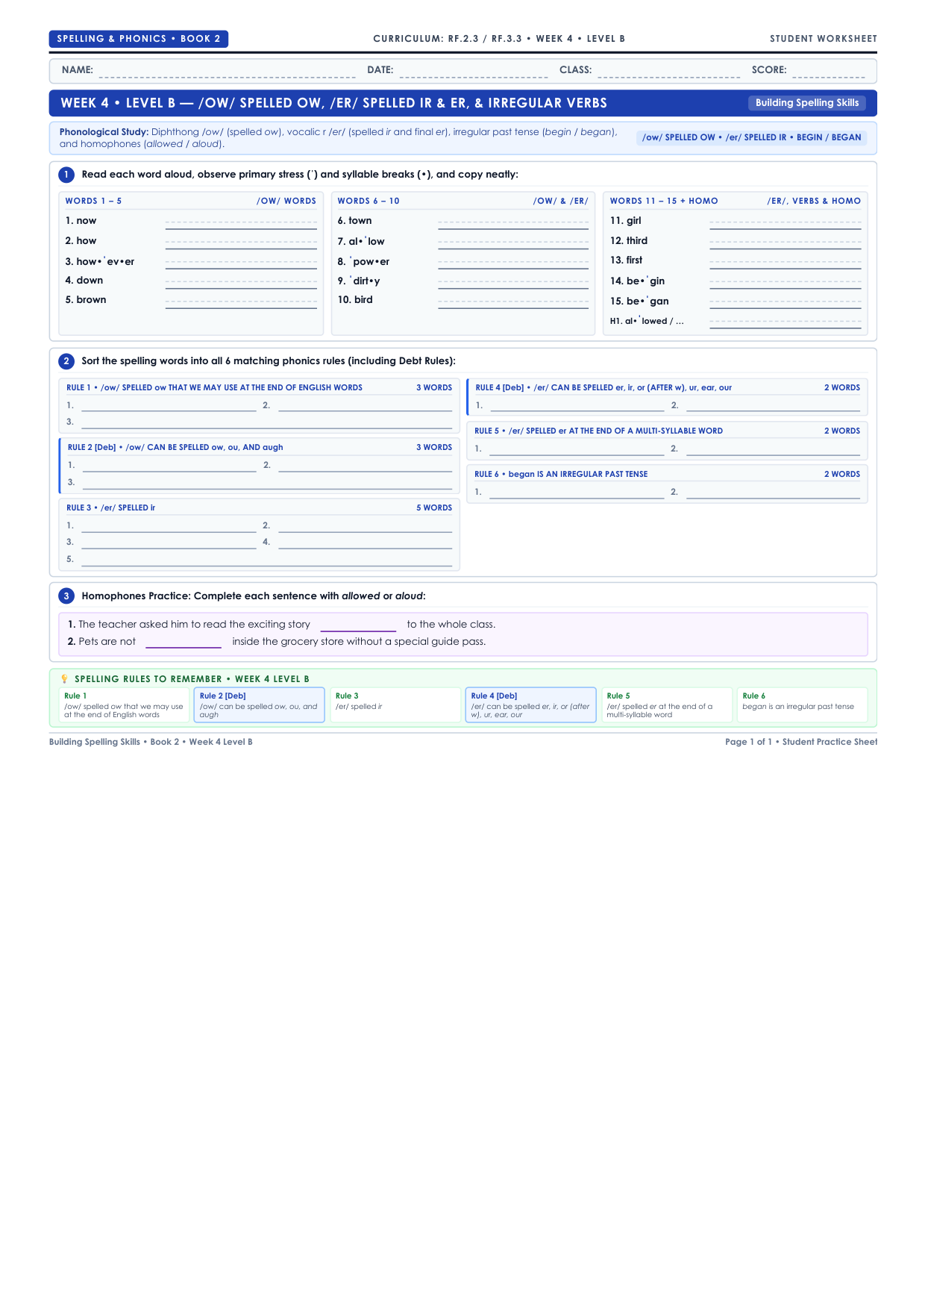Select the Rule 6 card in rules to remember
The image size is (925, 1309).
tap(803, 705)
